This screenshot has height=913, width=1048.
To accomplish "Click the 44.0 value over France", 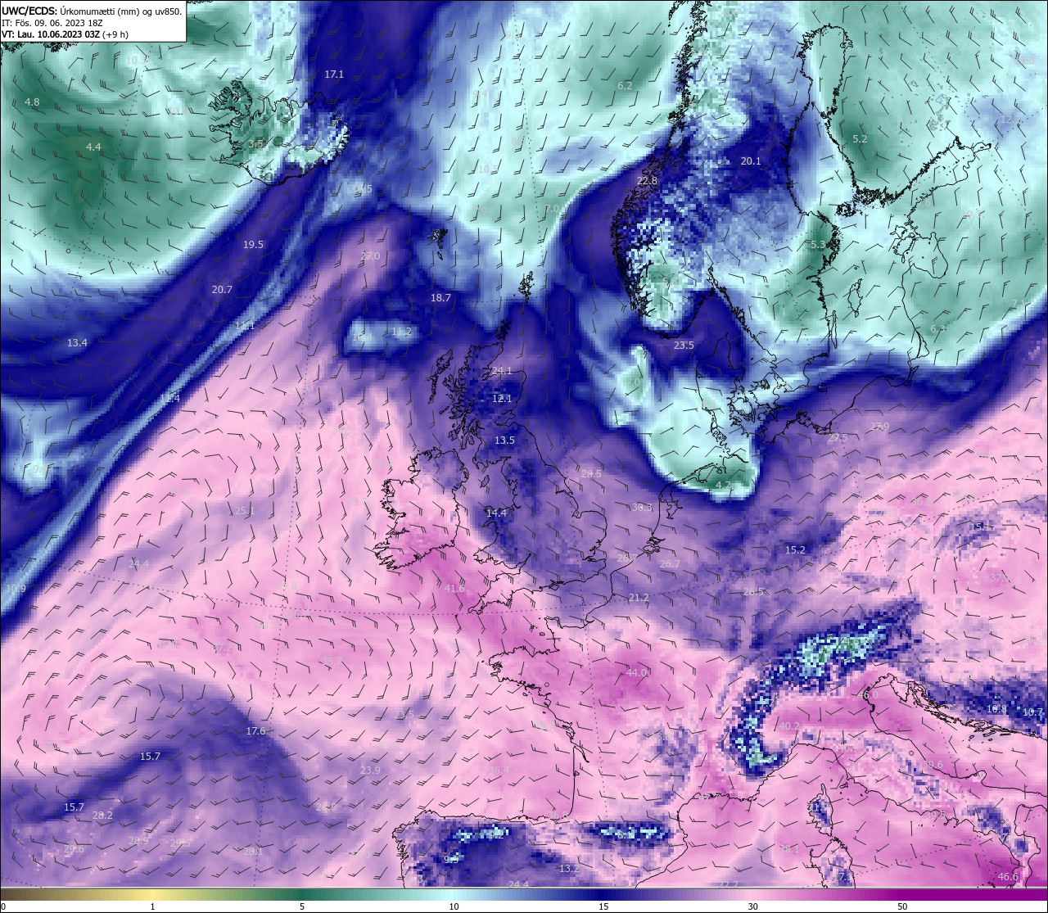I will point(636,671).
